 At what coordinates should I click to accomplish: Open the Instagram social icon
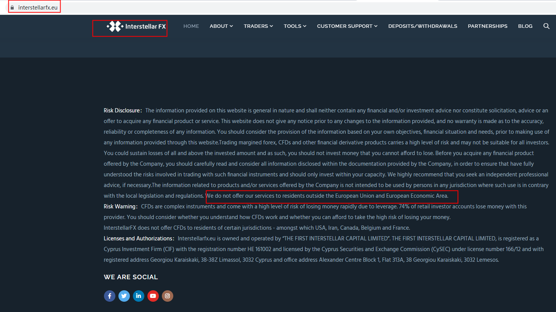click(168, 296)
